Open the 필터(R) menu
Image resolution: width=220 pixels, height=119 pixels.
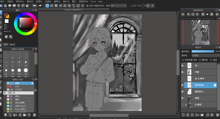[30, 2]
